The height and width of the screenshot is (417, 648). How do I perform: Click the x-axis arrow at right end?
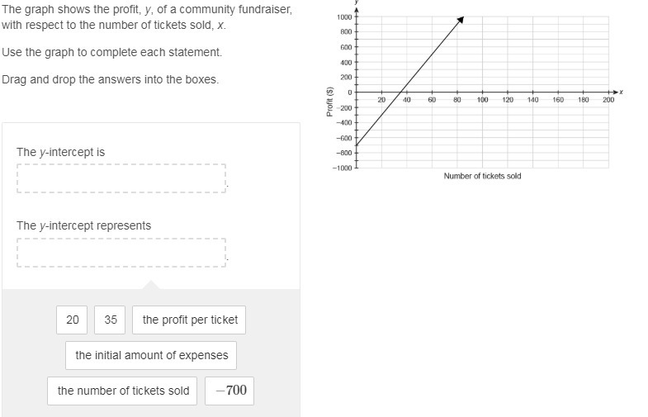616,92
